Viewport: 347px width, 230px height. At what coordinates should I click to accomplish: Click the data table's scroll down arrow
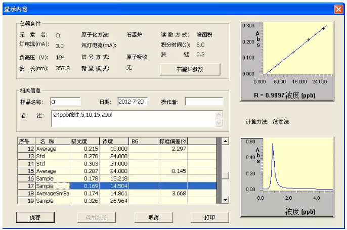tap(226, 200)
